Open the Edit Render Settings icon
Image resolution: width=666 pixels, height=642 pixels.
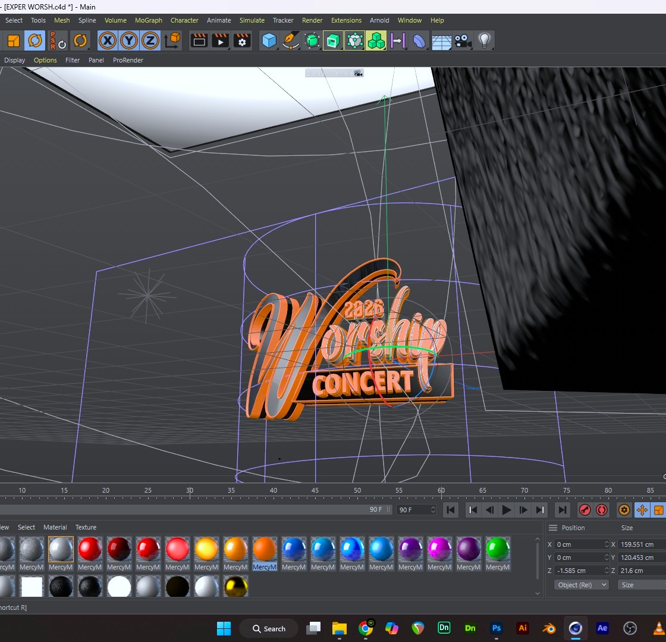pos(242,41)
